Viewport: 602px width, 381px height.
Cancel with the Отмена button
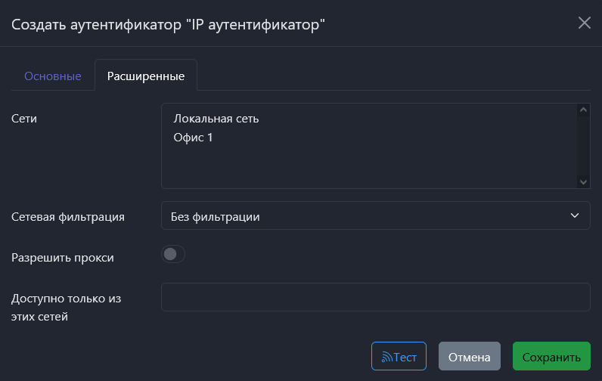point(470,357)
